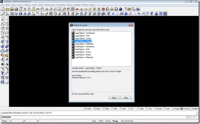
Task: Toggle Ortho in the status bar
Action: (101, 121)
